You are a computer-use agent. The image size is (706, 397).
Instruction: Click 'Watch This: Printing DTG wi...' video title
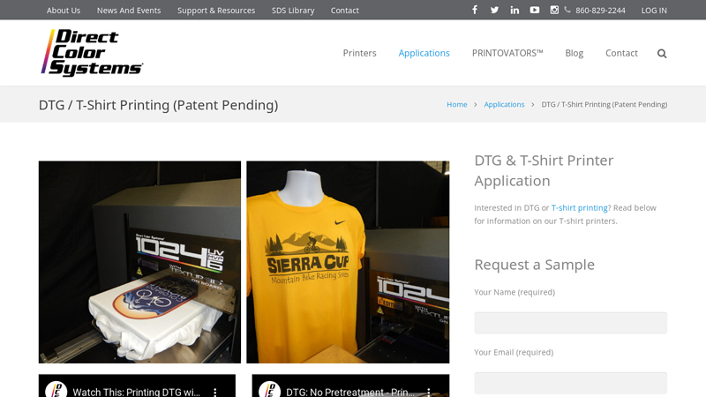tap(137, 392)
